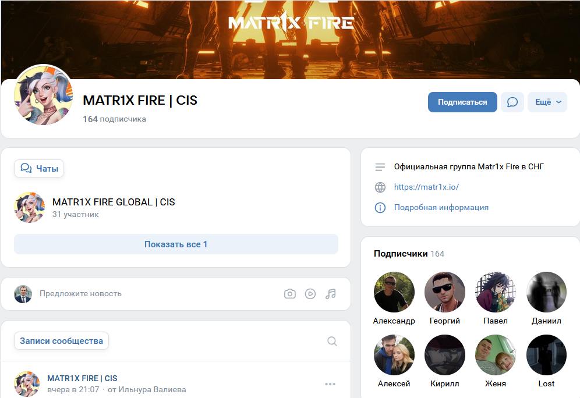The image size is (580, 398).
Task: Expand the Ещё dropdown menu
Action: coord(547,102)
